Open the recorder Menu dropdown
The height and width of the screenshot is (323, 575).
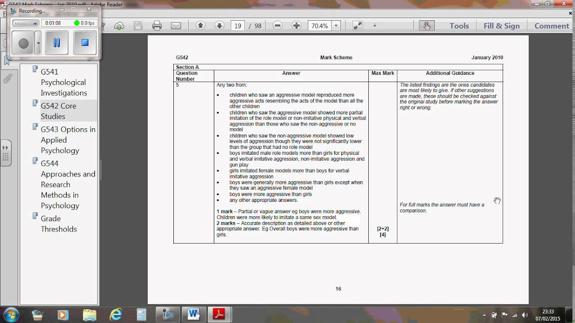coord(25,23)
